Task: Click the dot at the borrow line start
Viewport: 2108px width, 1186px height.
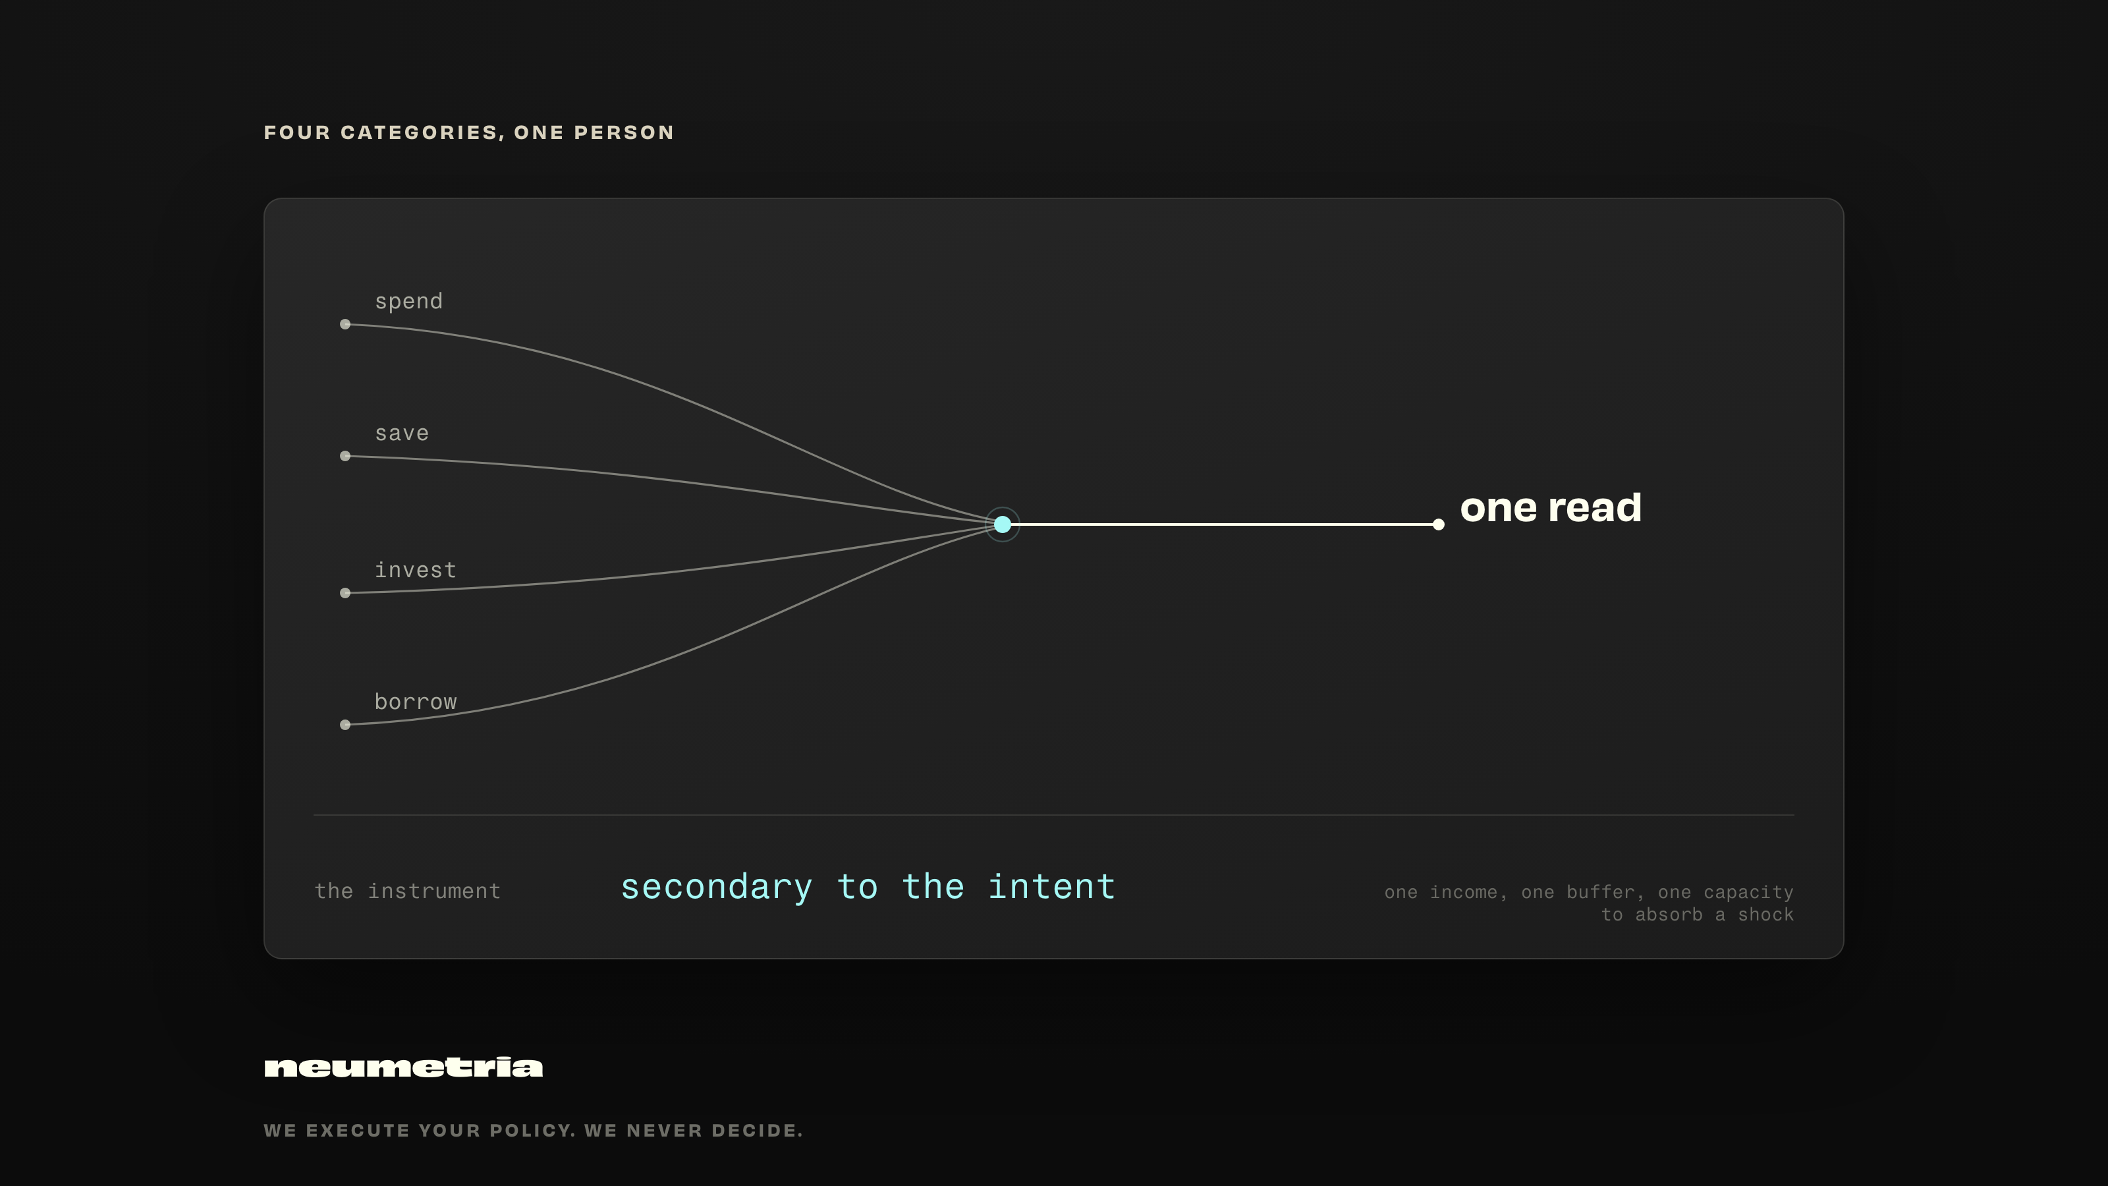Action: [345, 724]
